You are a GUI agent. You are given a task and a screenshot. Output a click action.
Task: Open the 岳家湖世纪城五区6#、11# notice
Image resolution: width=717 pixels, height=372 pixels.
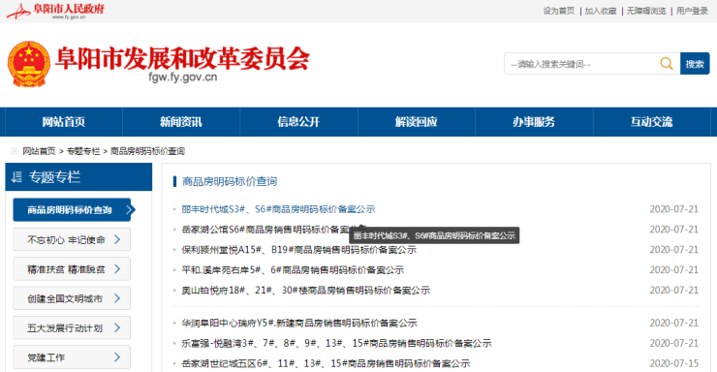(x=326, y=363)
